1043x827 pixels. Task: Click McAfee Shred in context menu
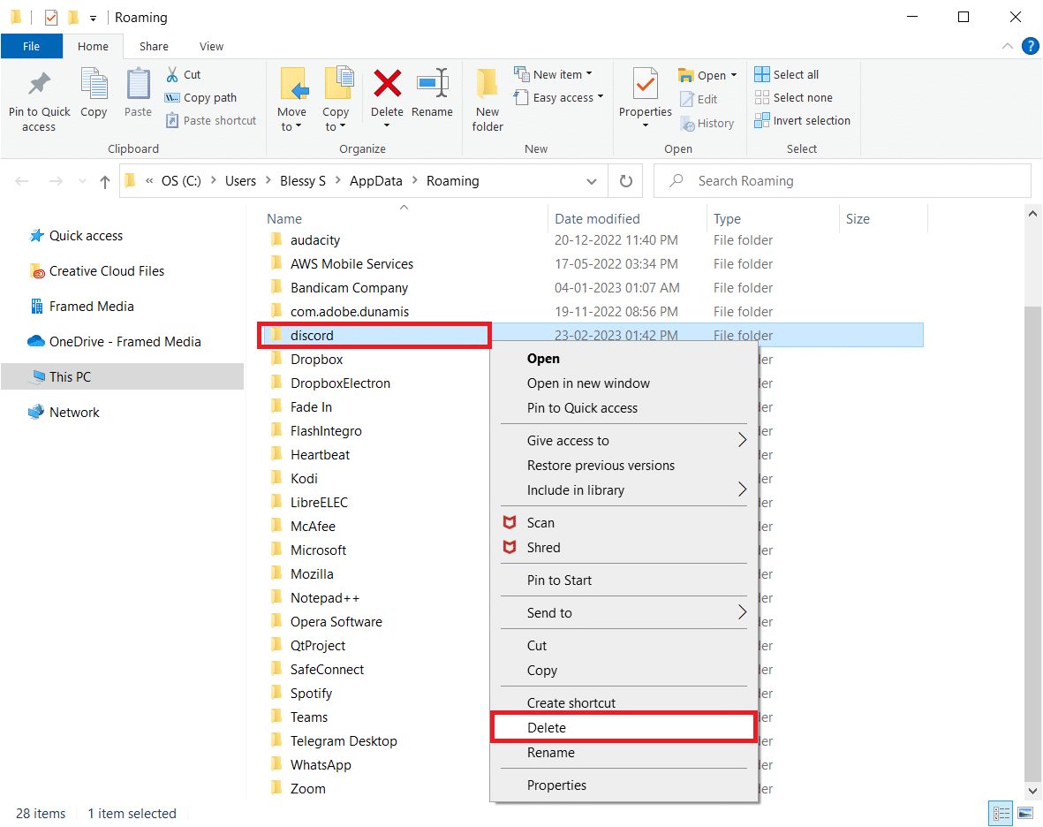pyautogui.click(x=543, y=548)
